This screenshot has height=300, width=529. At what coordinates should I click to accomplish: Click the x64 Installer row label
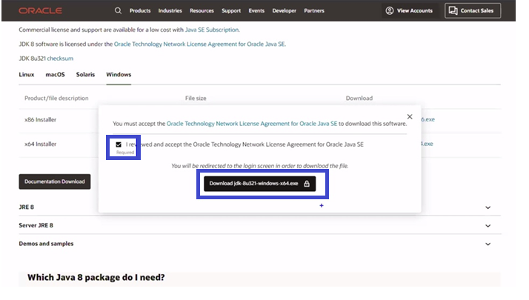pyautogui.click(x=40, y=144)
